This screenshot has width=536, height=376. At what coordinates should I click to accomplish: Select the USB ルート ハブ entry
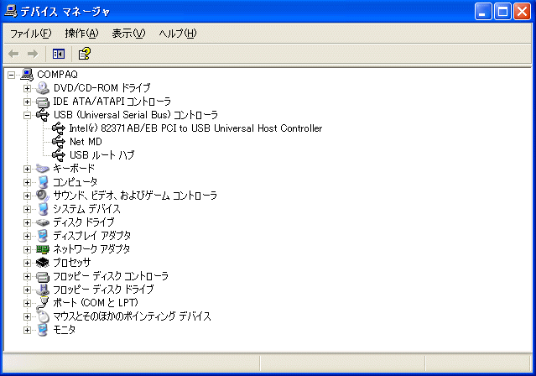point(101,155)
